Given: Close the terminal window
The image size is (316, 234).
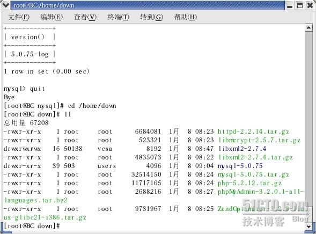Looking at the screenshot, I should point(310,5).
